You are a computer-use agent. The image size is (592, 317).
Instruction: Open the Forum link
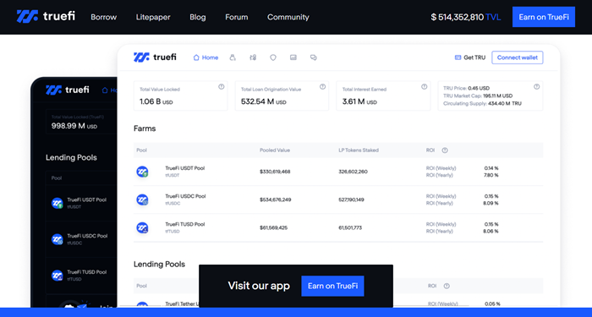[236, 17]
